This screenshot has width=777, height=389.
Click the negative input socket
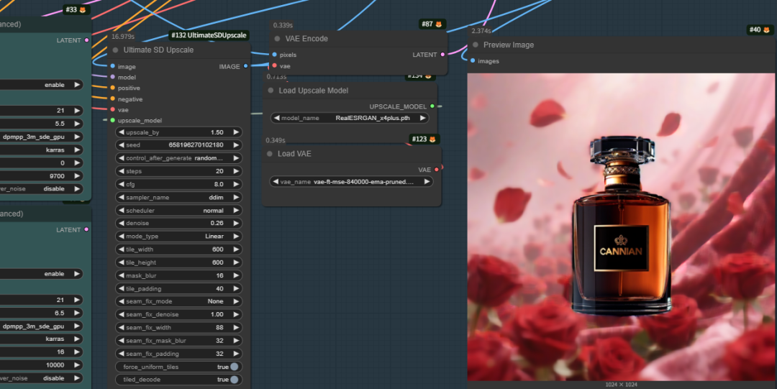pos(113,99)
